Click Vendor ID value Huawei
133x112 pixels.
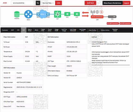pyautogui.click(x=19, y=73)
